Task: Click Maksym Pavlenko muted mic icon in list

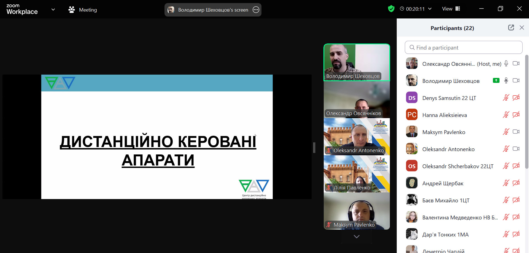Action: (x=506, y=132)
